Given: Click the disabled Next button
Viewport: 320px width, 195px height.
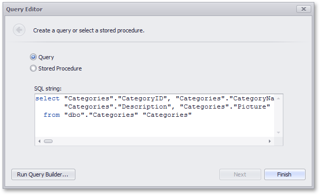Looking at the screenshot, I should [240, 174].
